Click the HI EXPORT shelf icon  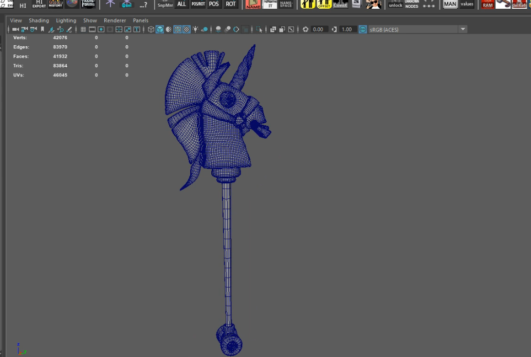[39, 5]
